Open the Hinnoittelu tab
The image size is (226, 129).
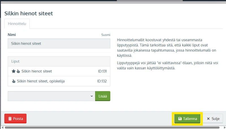pyautogui.click(x=17, y=24)
